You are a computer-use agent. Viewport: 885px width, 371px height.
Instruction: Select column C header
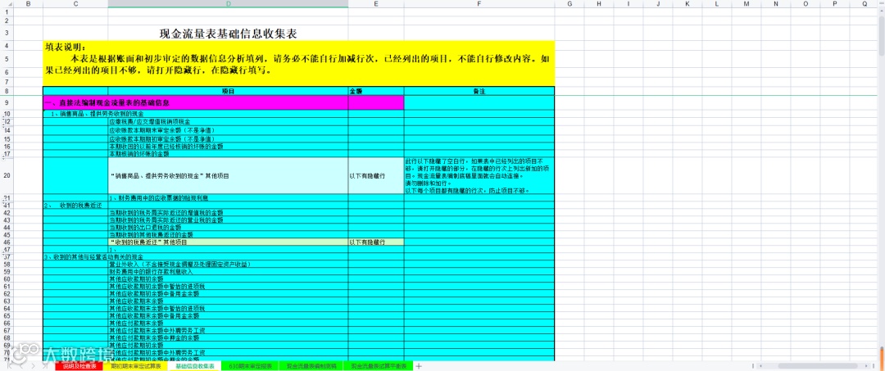tap(75, 4)
